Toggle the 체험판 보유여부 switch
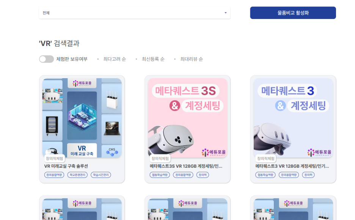 point(46,59)
